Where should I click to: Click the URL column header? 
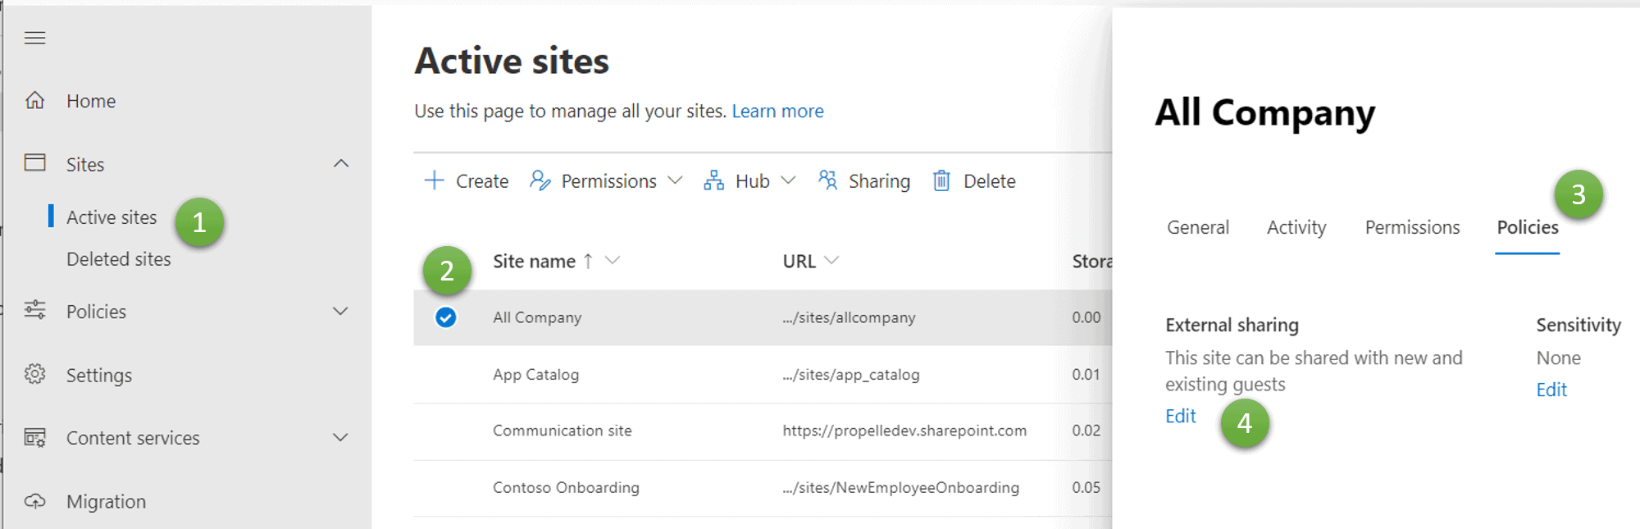pyautogui.click(x=799, y=261)
